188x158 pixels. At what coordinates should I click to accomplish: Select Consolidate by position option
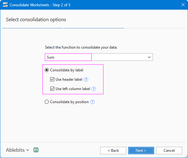tap(47, 102)
